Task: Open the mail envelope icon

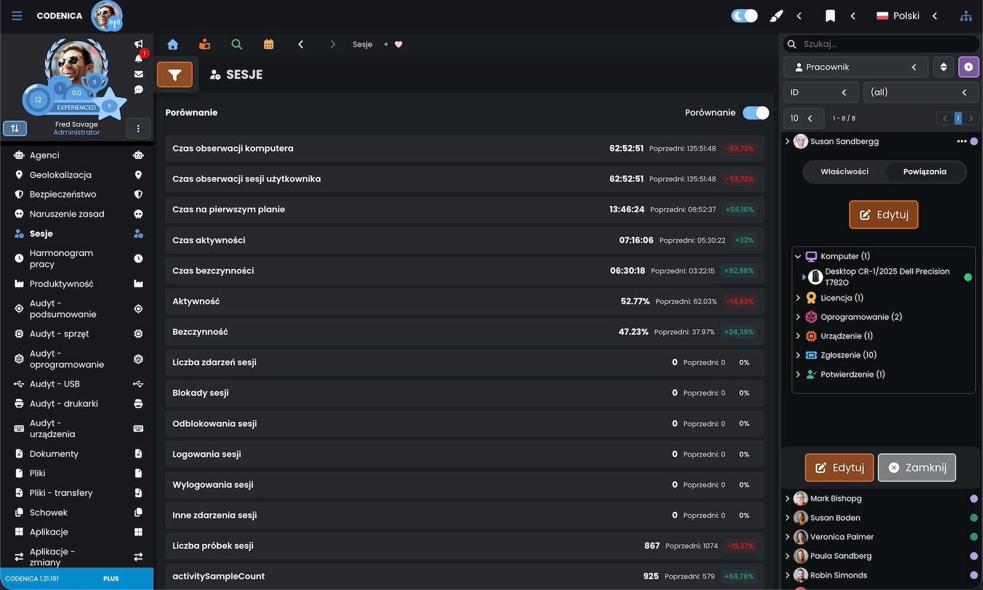Action: click(x=139, y=74)
